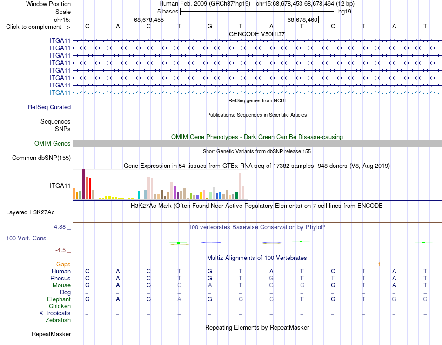Click the -4.5 PhyloP lower scale value
The image size is (442, 345).
tap(60, 250)
